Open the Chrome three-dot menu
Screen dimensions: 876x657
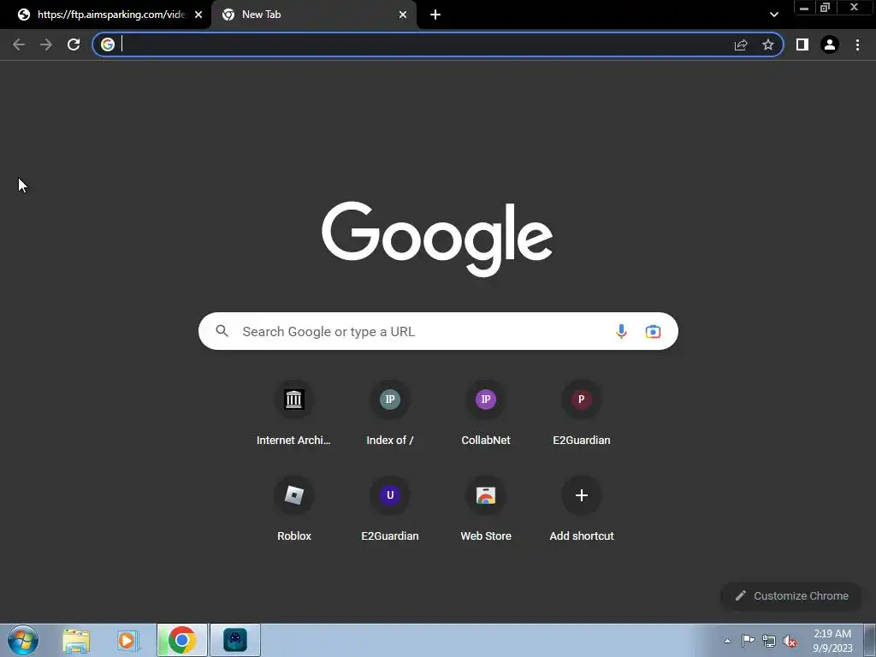(857, 44)
